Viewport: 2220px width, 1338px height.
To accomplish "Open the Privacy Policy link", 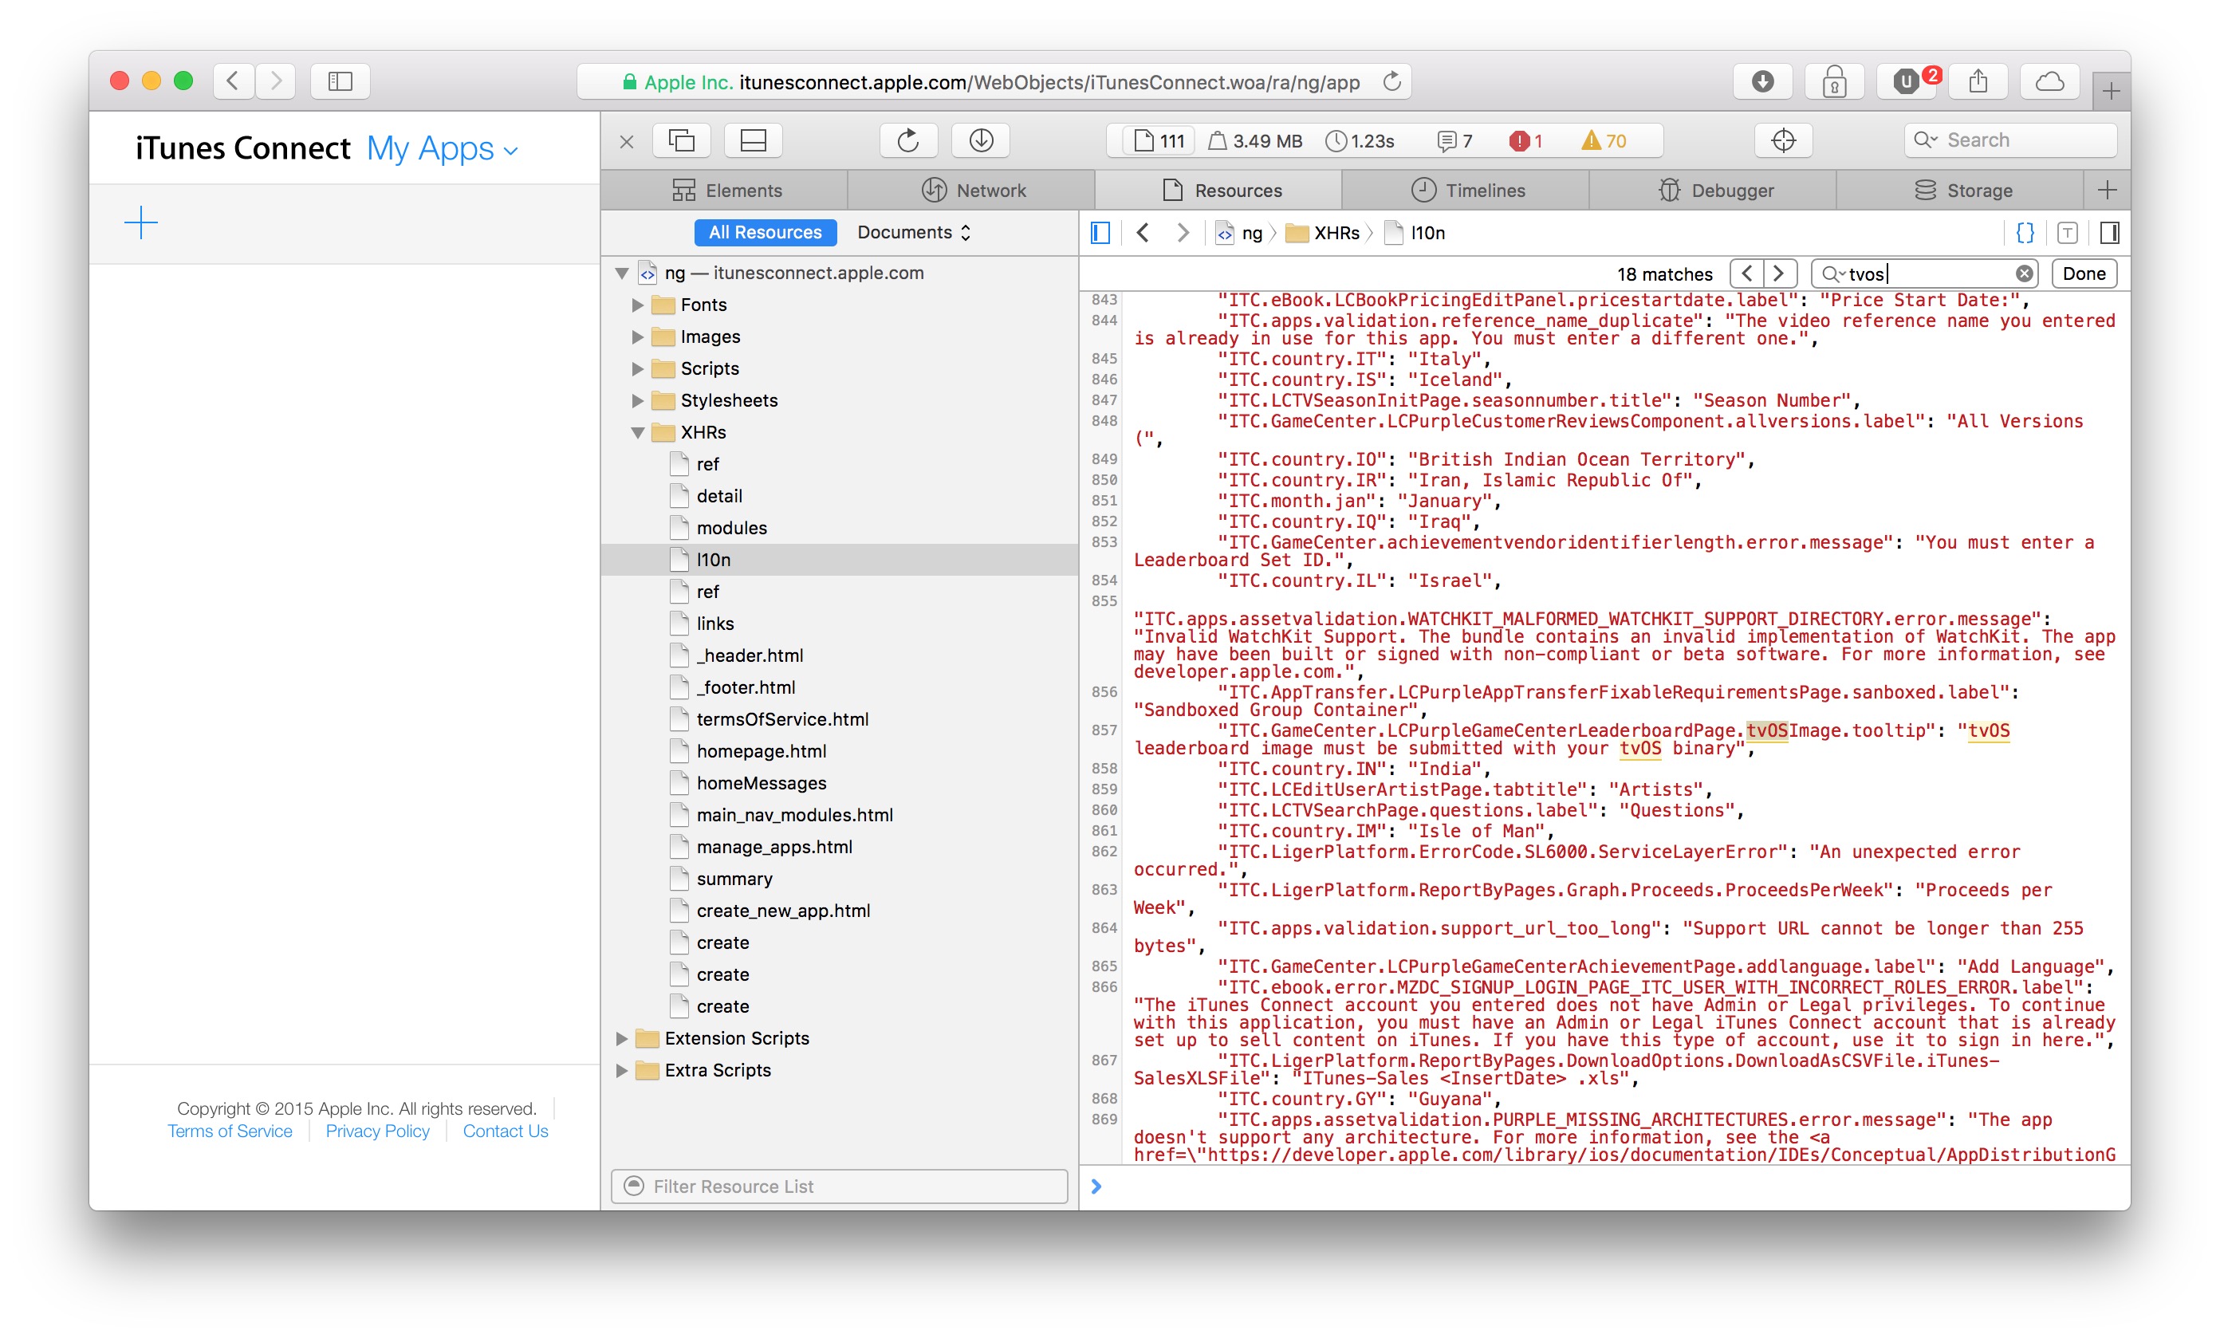I will point(377,1131).
